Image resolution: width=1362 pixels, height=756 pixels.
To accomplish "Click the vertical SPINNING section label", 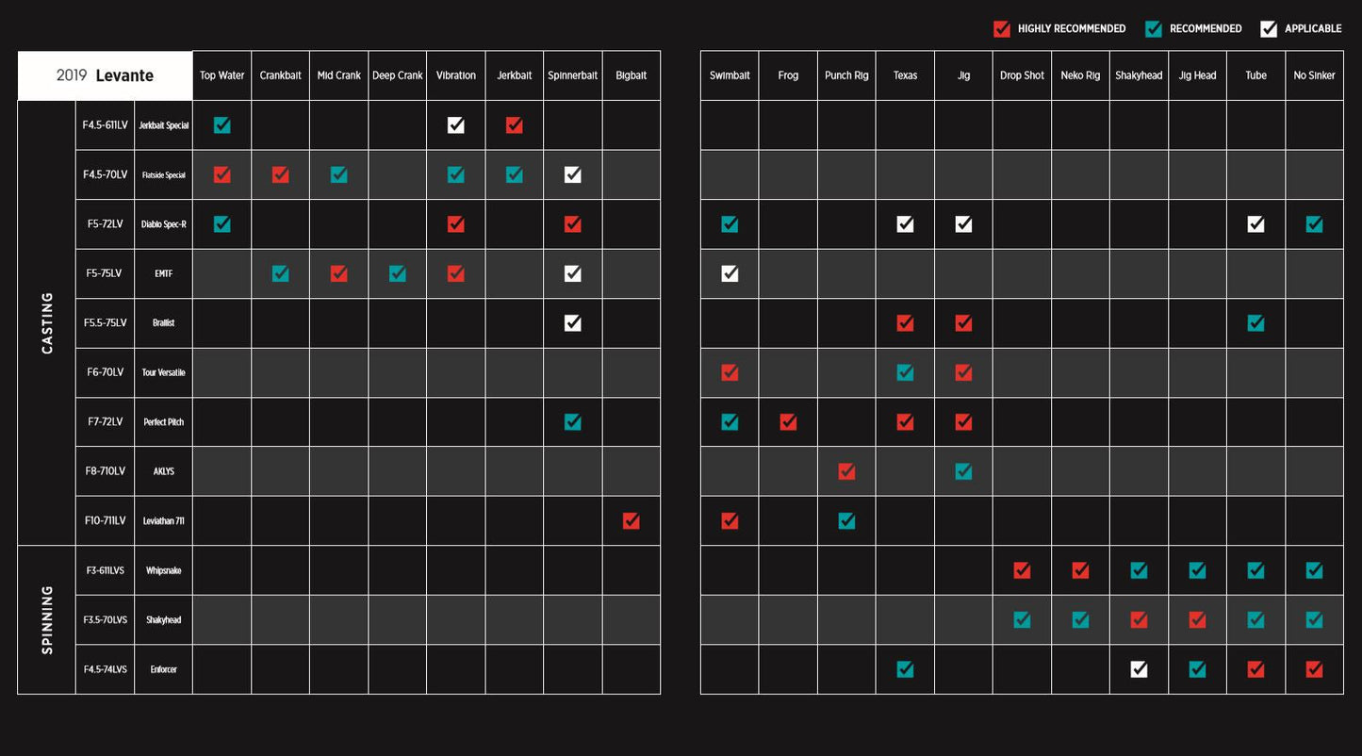I will click(47, 619).
